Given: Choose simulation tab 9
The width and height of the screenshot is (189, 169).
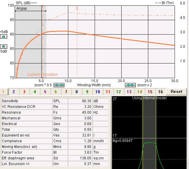Looking at the screenshot, I should [87, 92].
